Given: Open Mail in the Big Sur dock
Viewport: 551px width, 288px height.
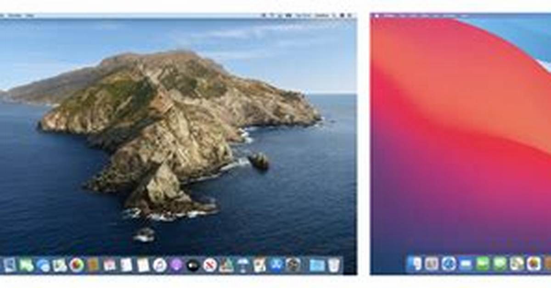Looking at the screenshot, I should 466,263.
